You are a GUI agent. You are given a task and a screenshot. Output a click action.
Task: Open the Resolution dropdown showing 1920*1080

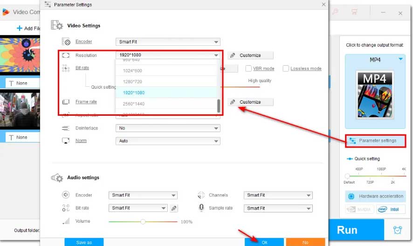(168, 55)
